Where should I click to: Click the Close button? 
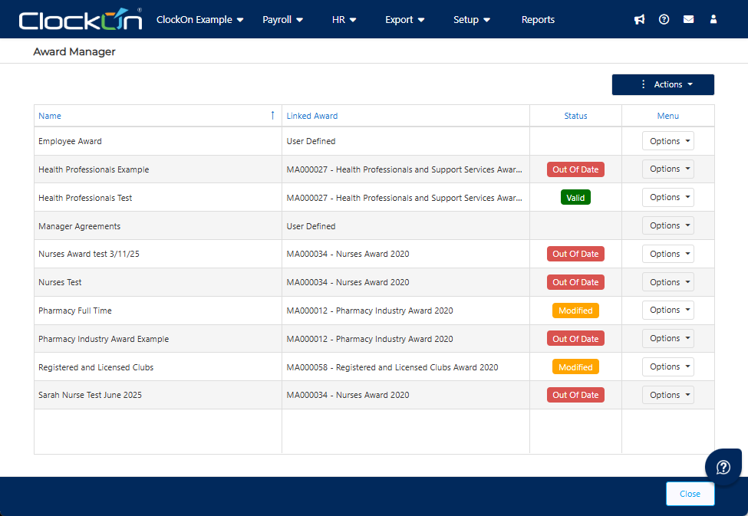690,494
